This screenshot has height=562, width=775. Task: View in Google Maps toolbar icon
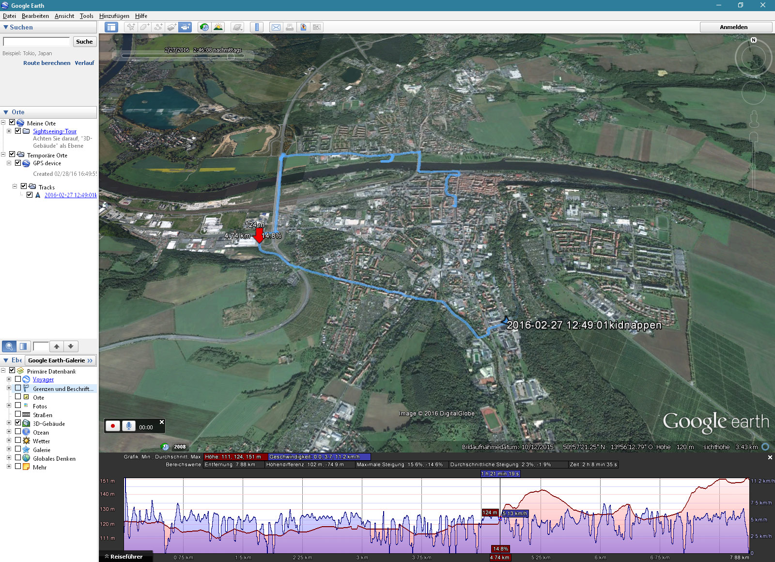(x=317, y=27)
